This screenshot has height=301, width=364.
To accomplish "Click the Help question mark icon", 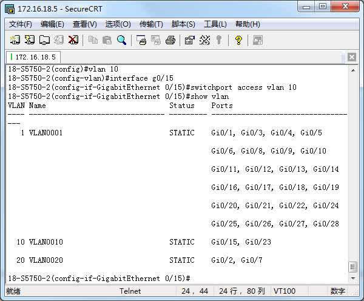I will pyautogui.click(x=238, y=40).
